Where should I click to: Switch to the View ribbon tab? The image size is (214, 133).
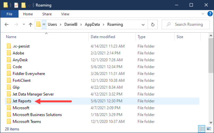click(65, 14)
